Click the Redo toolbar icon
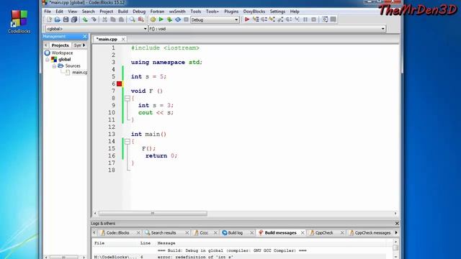This screenshot has height=259, width=461. (x=94, y=19)
